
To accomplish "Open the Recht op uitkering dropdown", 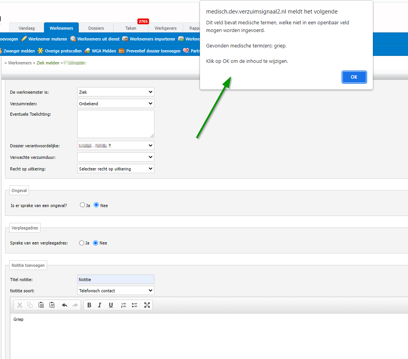I will click(115, 169).
